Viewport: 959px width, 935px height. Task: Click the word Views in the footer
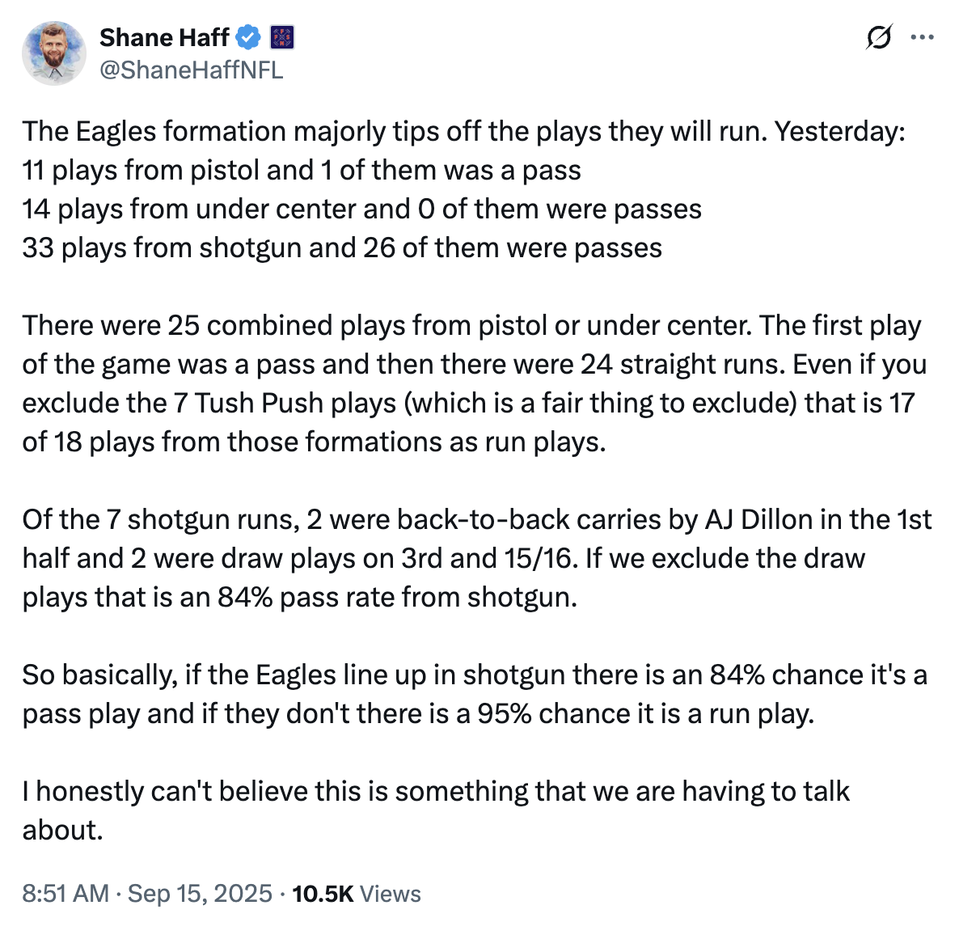(391, 894)
